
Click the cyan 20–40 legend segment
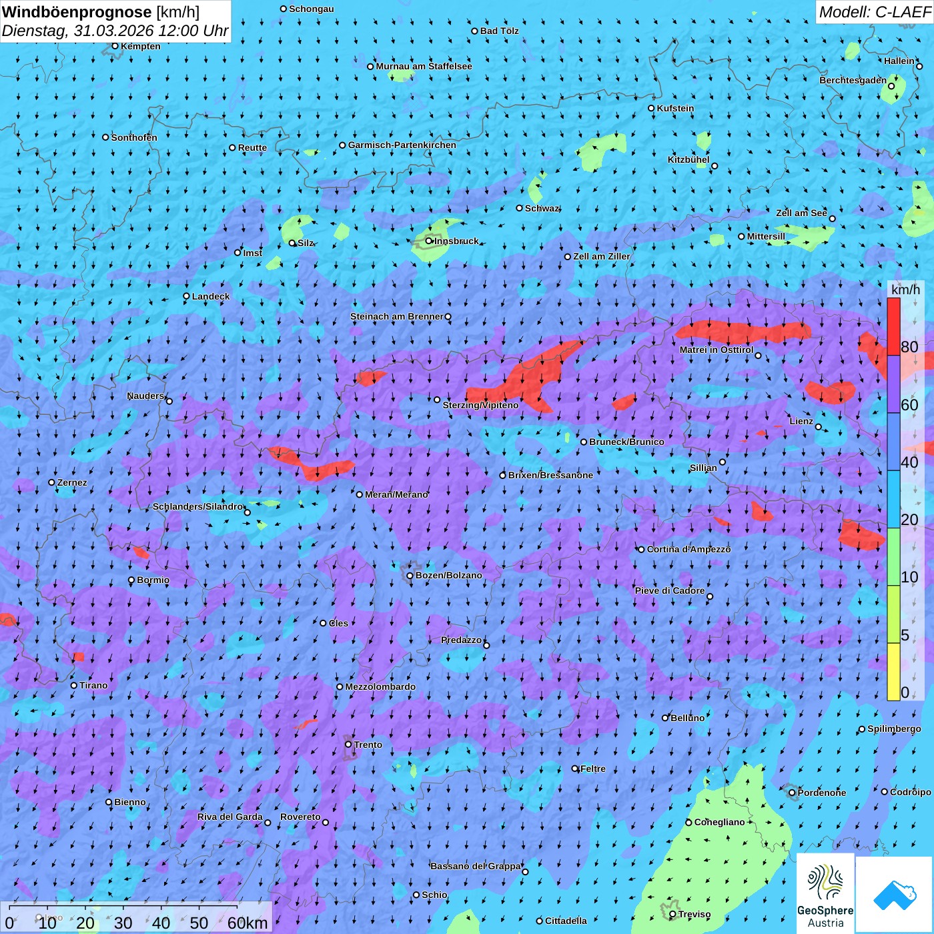893,499
